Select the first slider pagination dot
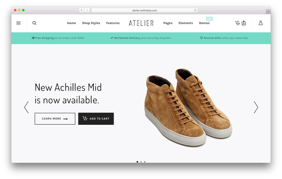This screenshot has height=179, width=282. (x=137, y=162)
